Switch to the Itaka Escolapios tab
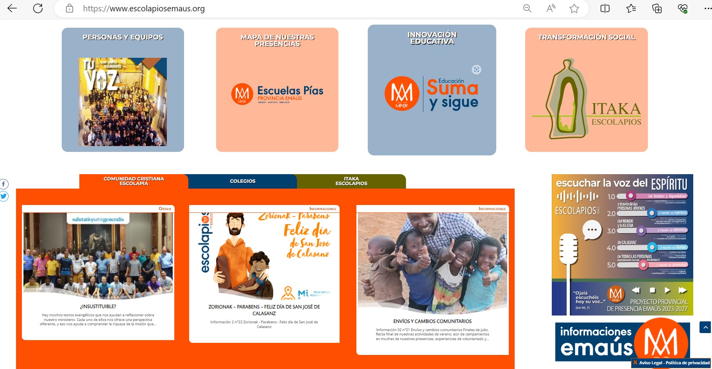712x369 pixels. [351, 181]
